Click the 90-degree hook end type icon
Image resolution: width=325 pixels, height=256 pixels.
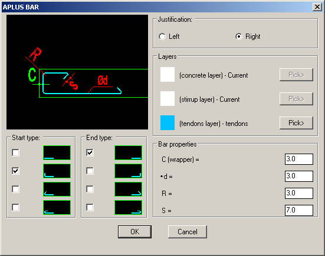pos(128,171)
